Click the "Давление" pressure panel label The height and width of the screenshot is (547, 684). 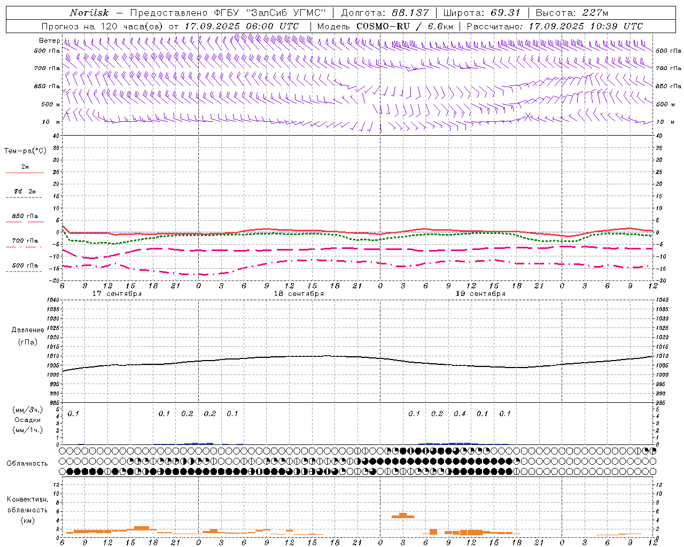[x=28, y=330]
